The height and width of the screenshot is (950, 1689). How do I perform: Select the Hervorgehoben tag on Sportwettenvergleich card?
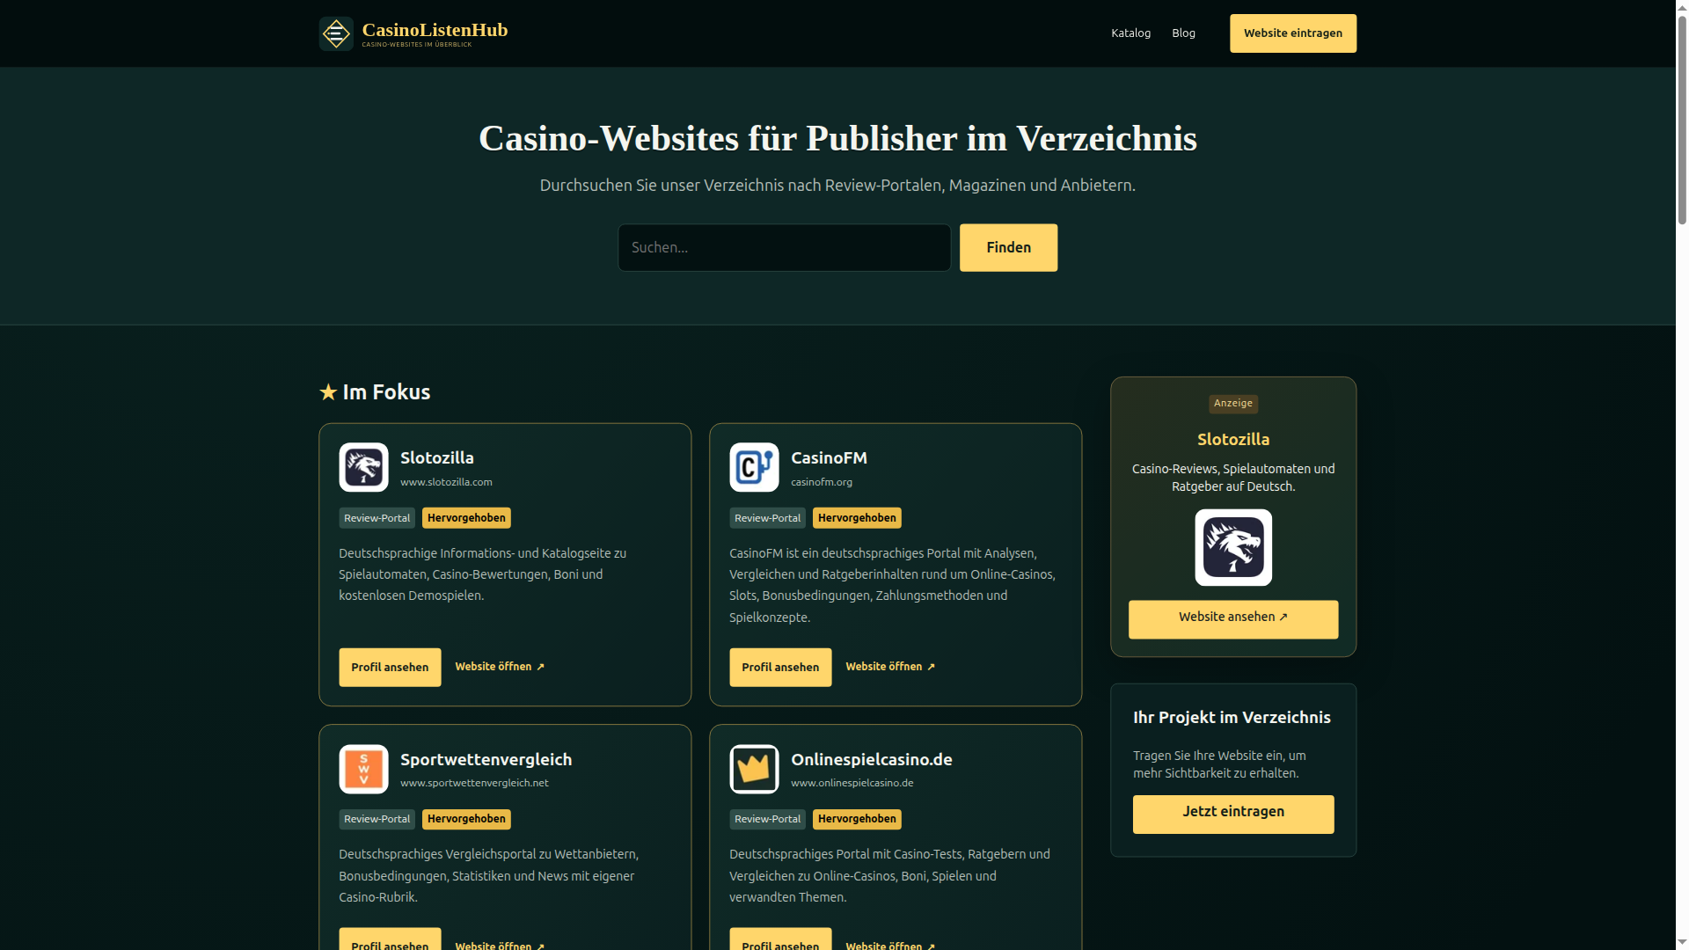click(466, 819)
